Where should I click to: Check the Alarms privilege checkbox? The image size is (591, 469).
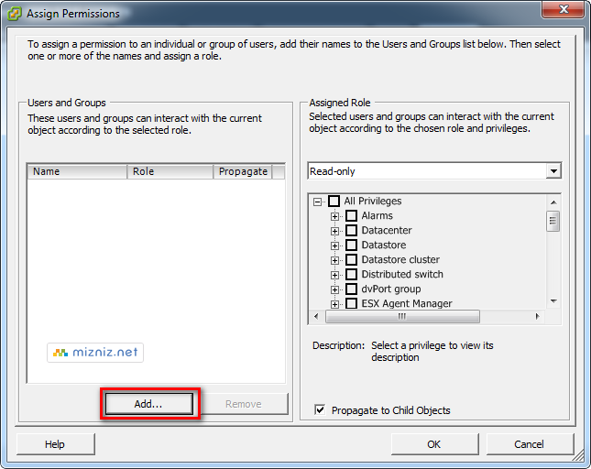click(351, 215)
